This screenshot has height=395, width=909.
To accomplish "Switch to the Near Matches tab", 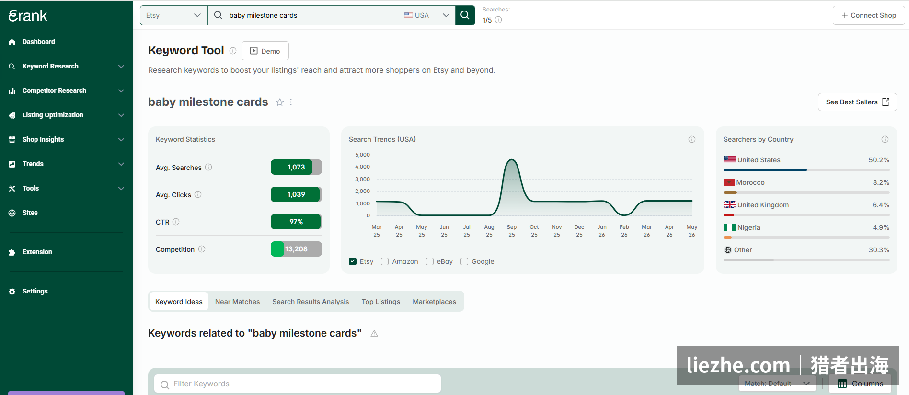I will [x=237, y=302].
